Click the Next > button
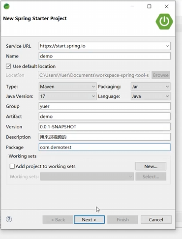The height and width of the screenshot is (239, 182). [x=89, y=220]
